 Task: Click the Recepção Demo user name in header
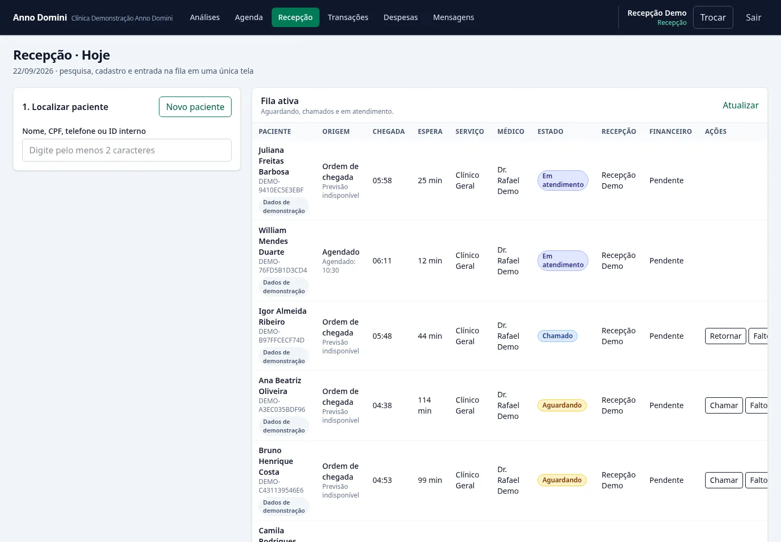[657, 13]
